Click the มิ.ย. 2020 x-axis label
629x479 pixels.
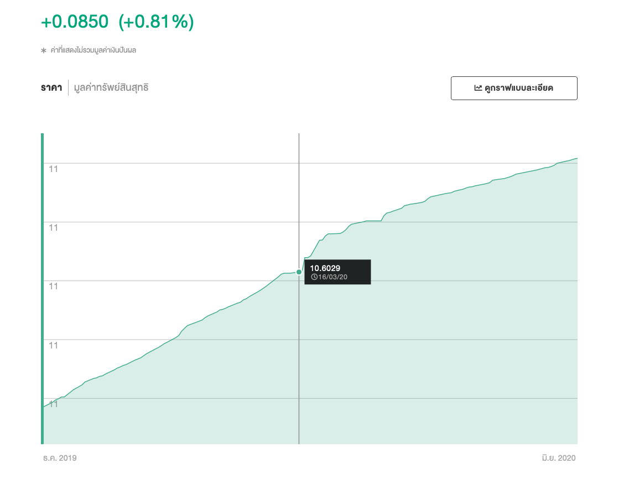(x=559, y=458)
